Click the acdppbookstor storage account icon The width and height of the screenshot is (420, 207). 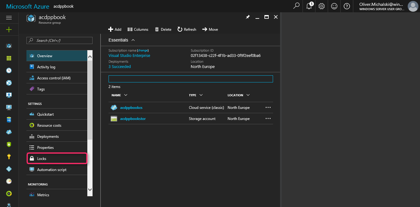114,119
